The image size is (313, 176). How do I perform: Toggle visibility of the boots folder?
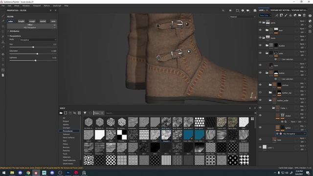point(260,38)
